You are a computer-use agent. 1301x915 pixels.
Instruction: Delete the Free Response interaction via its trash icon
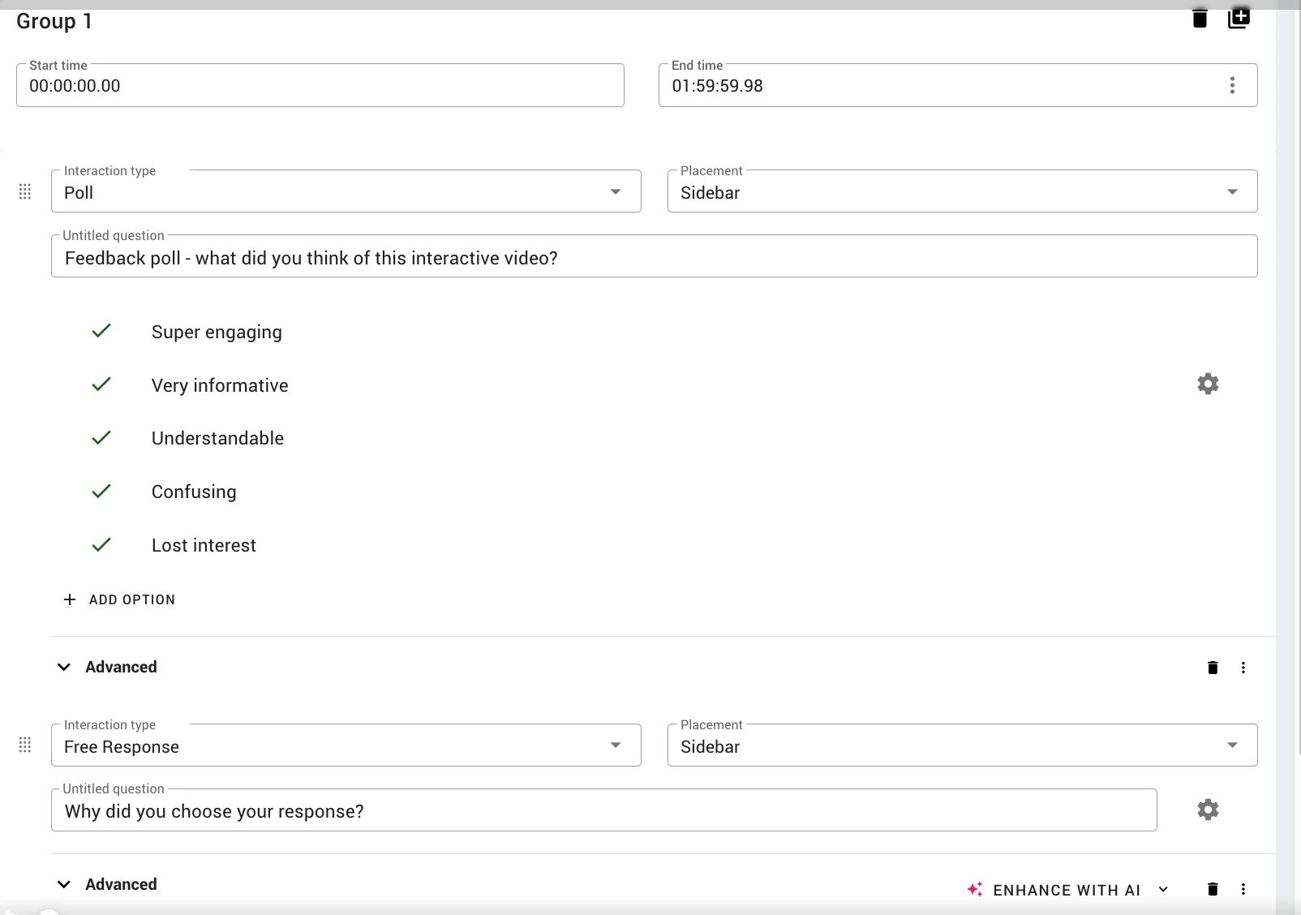pyautogui.click(x=1213, y=889)
